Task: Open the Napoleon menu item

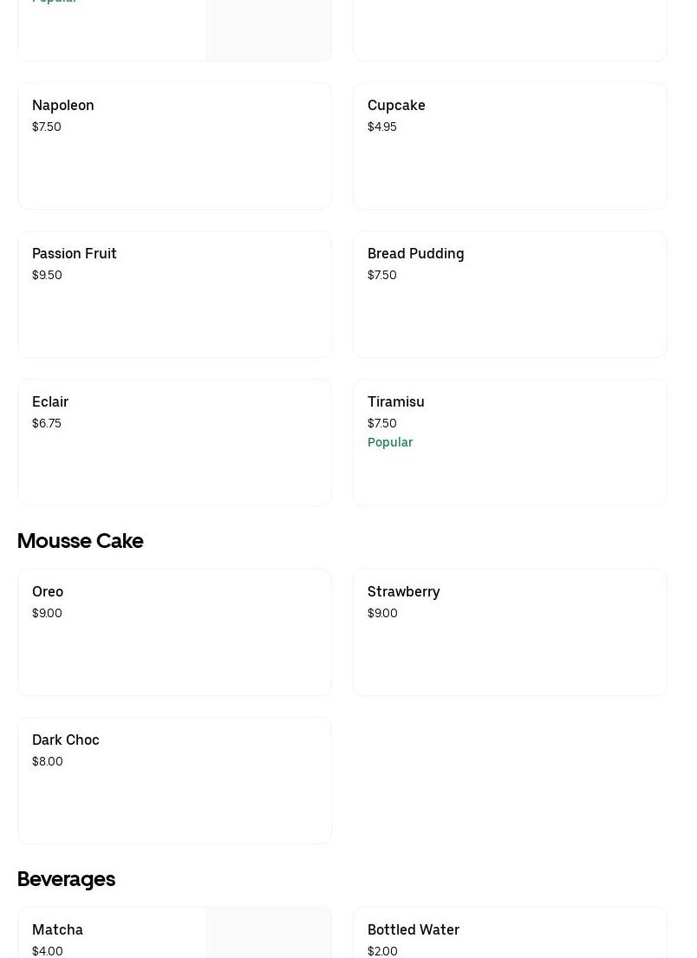Action: pyautogui.click(x=174, y=146)
